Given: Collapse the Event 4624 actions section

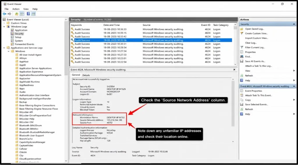Looking at the screenshot, I should (294, 86).
